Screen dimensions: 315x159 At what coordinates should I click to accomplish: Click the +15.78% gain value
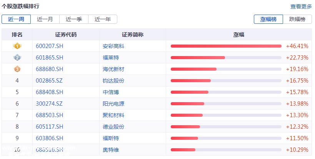tap(297, 92)
